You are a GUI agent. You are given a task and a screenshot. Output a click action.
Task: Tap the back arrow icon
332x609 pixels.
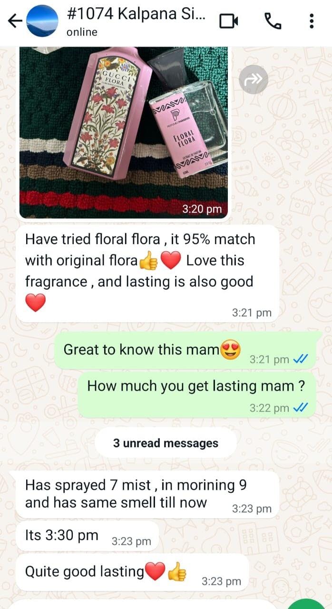pyautogui.click(x=15, y=21)
